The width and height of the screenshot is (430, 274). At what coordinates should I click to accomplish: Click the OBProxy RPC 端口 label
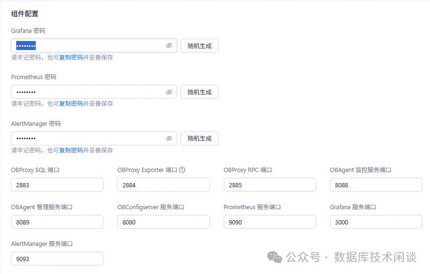point(248,170)
